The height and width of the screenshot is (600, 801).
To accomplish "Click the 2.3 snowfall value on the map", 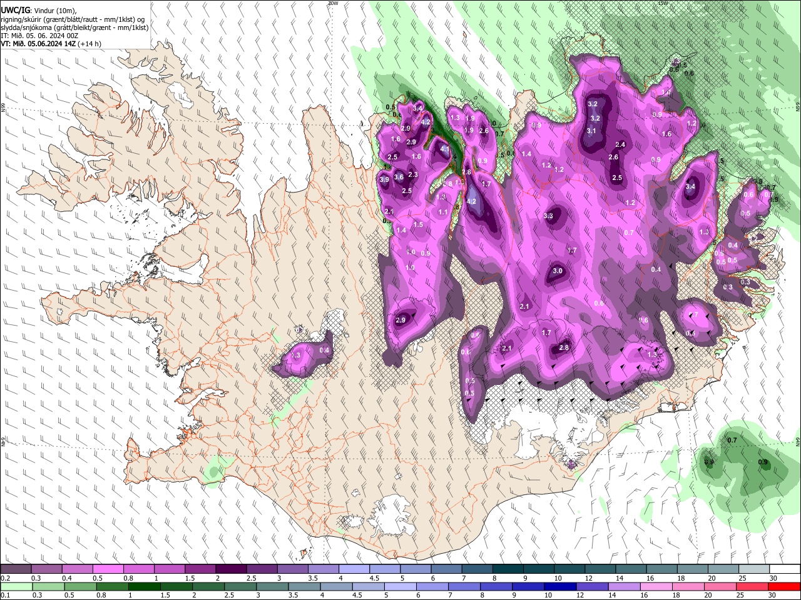I will coord(413,174).
